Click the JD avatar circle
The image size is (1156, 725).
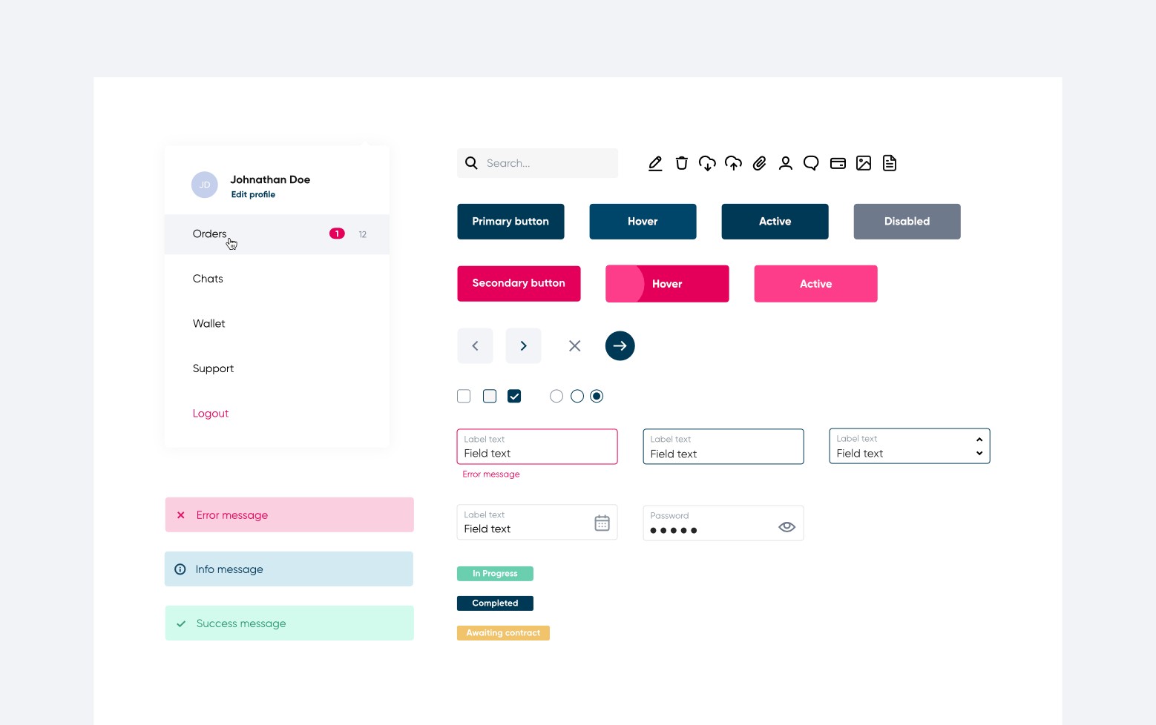coord(205,185)
